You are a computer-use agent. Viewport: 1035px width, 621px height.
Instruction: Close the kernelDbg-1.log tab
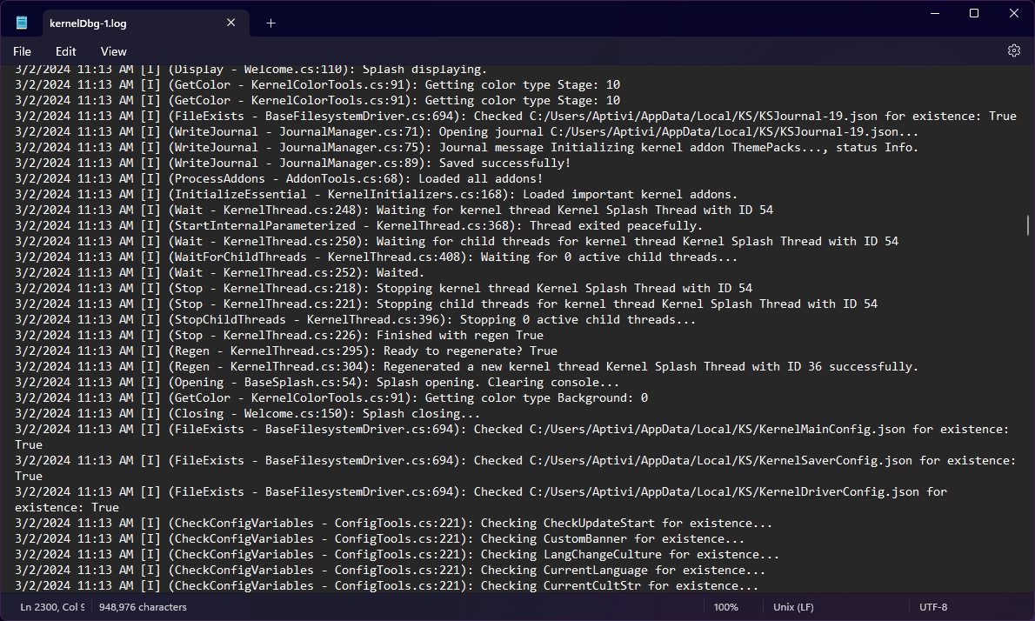[x=231, y=23]
